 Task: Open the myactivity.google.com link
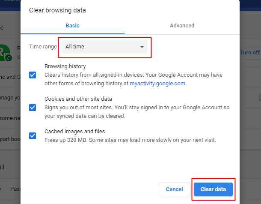pos(158,84)
